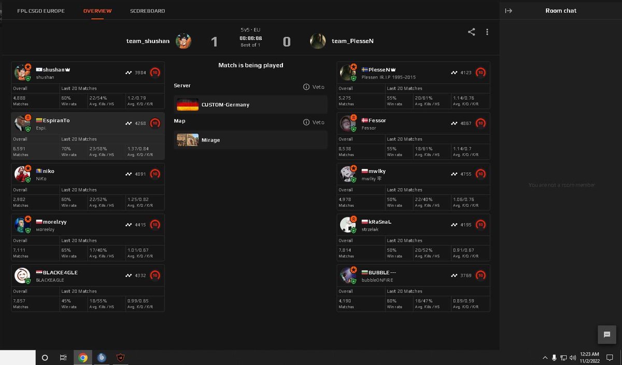Click morelzyy's player avatar
This screenshot has width=622, height=365.
(22, 225)
